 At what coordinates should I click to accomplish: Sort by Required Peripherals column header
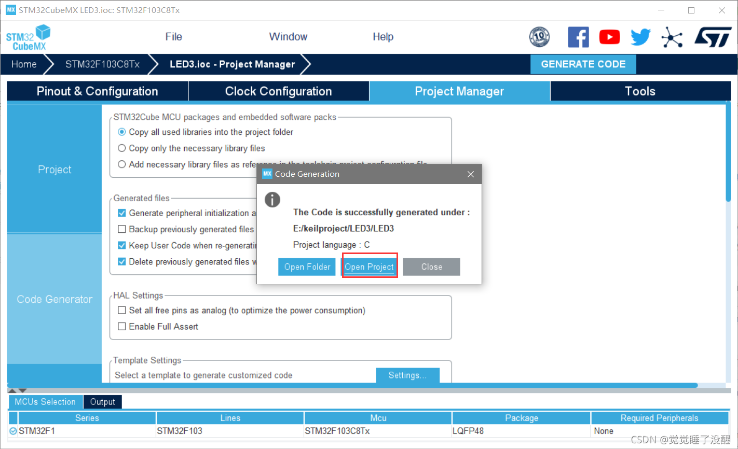[x=660, y=418]
